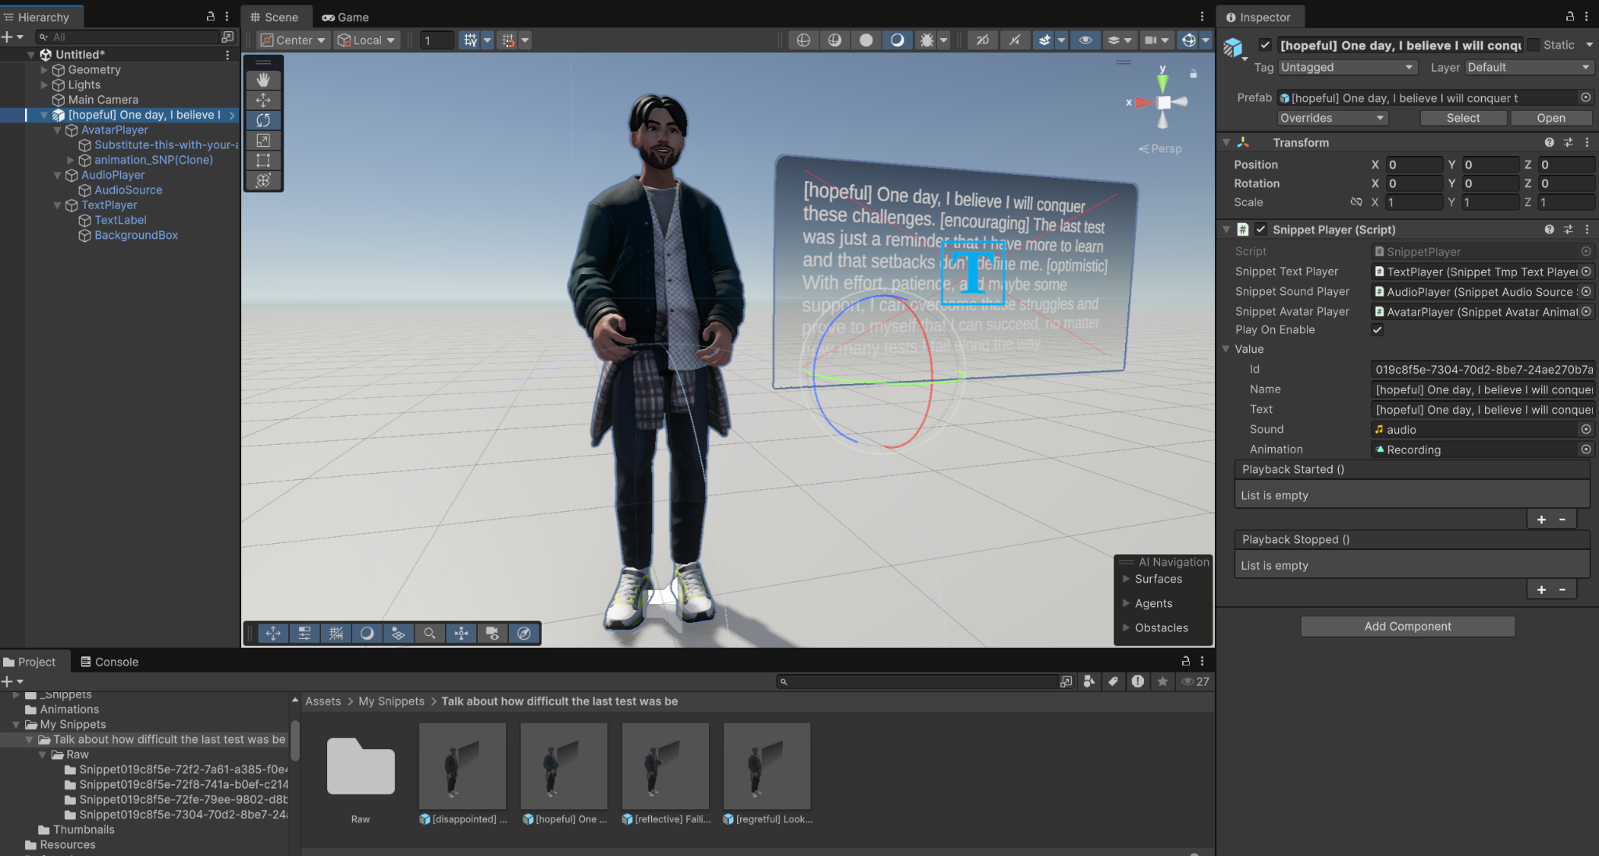Click the bottom overlay magnifier icon
This screenshot has width=1599, height=856.
429,634
